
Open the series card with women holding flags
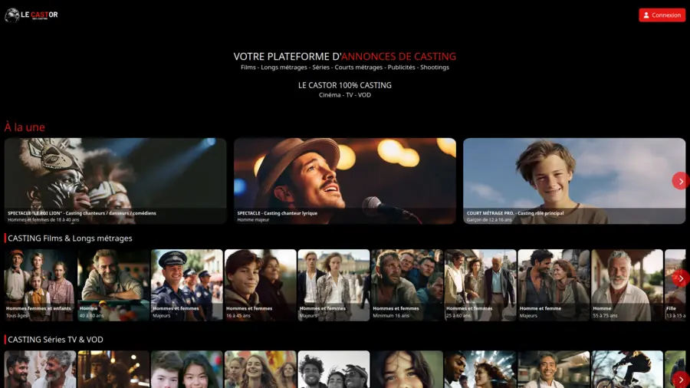(x=261, y=370)
